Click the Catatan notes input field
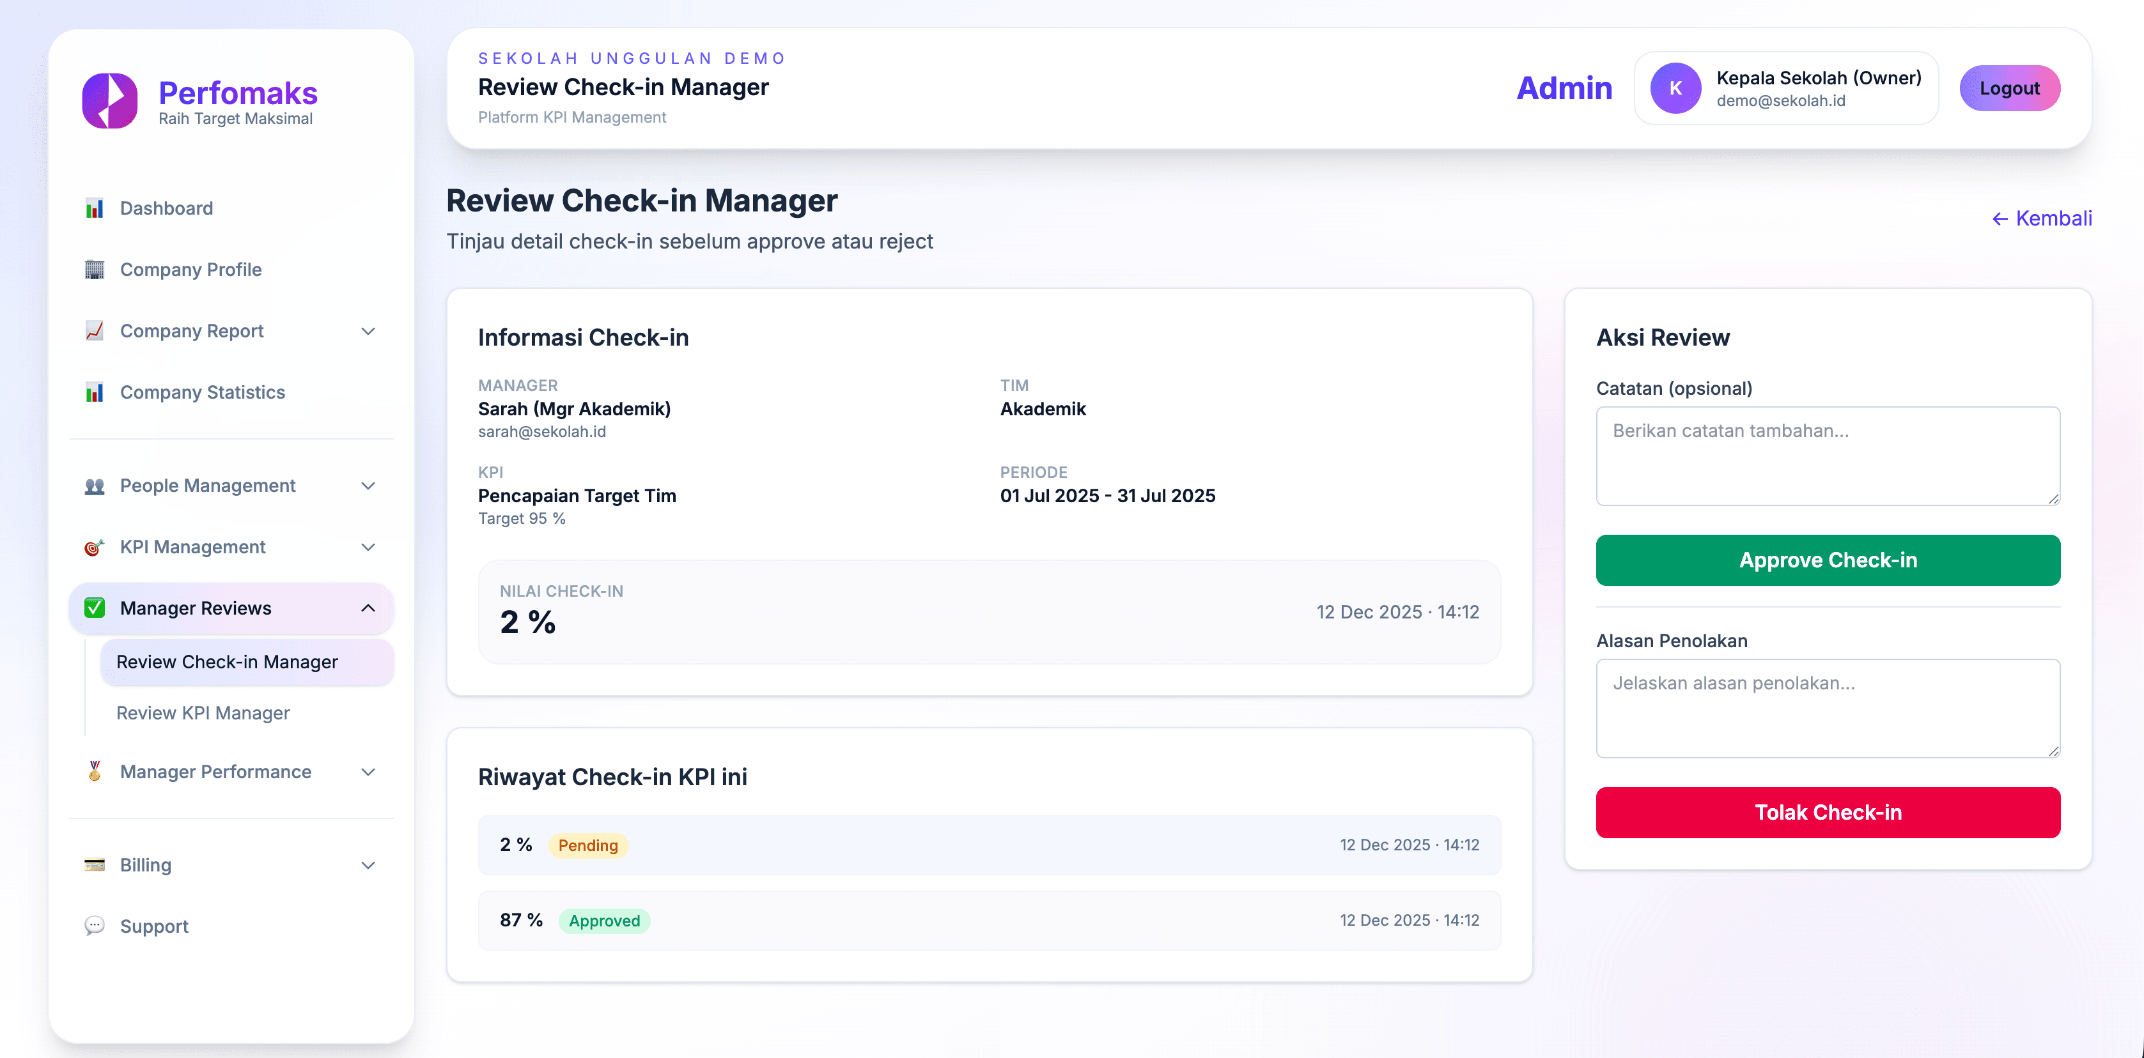Viewport: 2144px width, 1058px height. pos(1828,456)
